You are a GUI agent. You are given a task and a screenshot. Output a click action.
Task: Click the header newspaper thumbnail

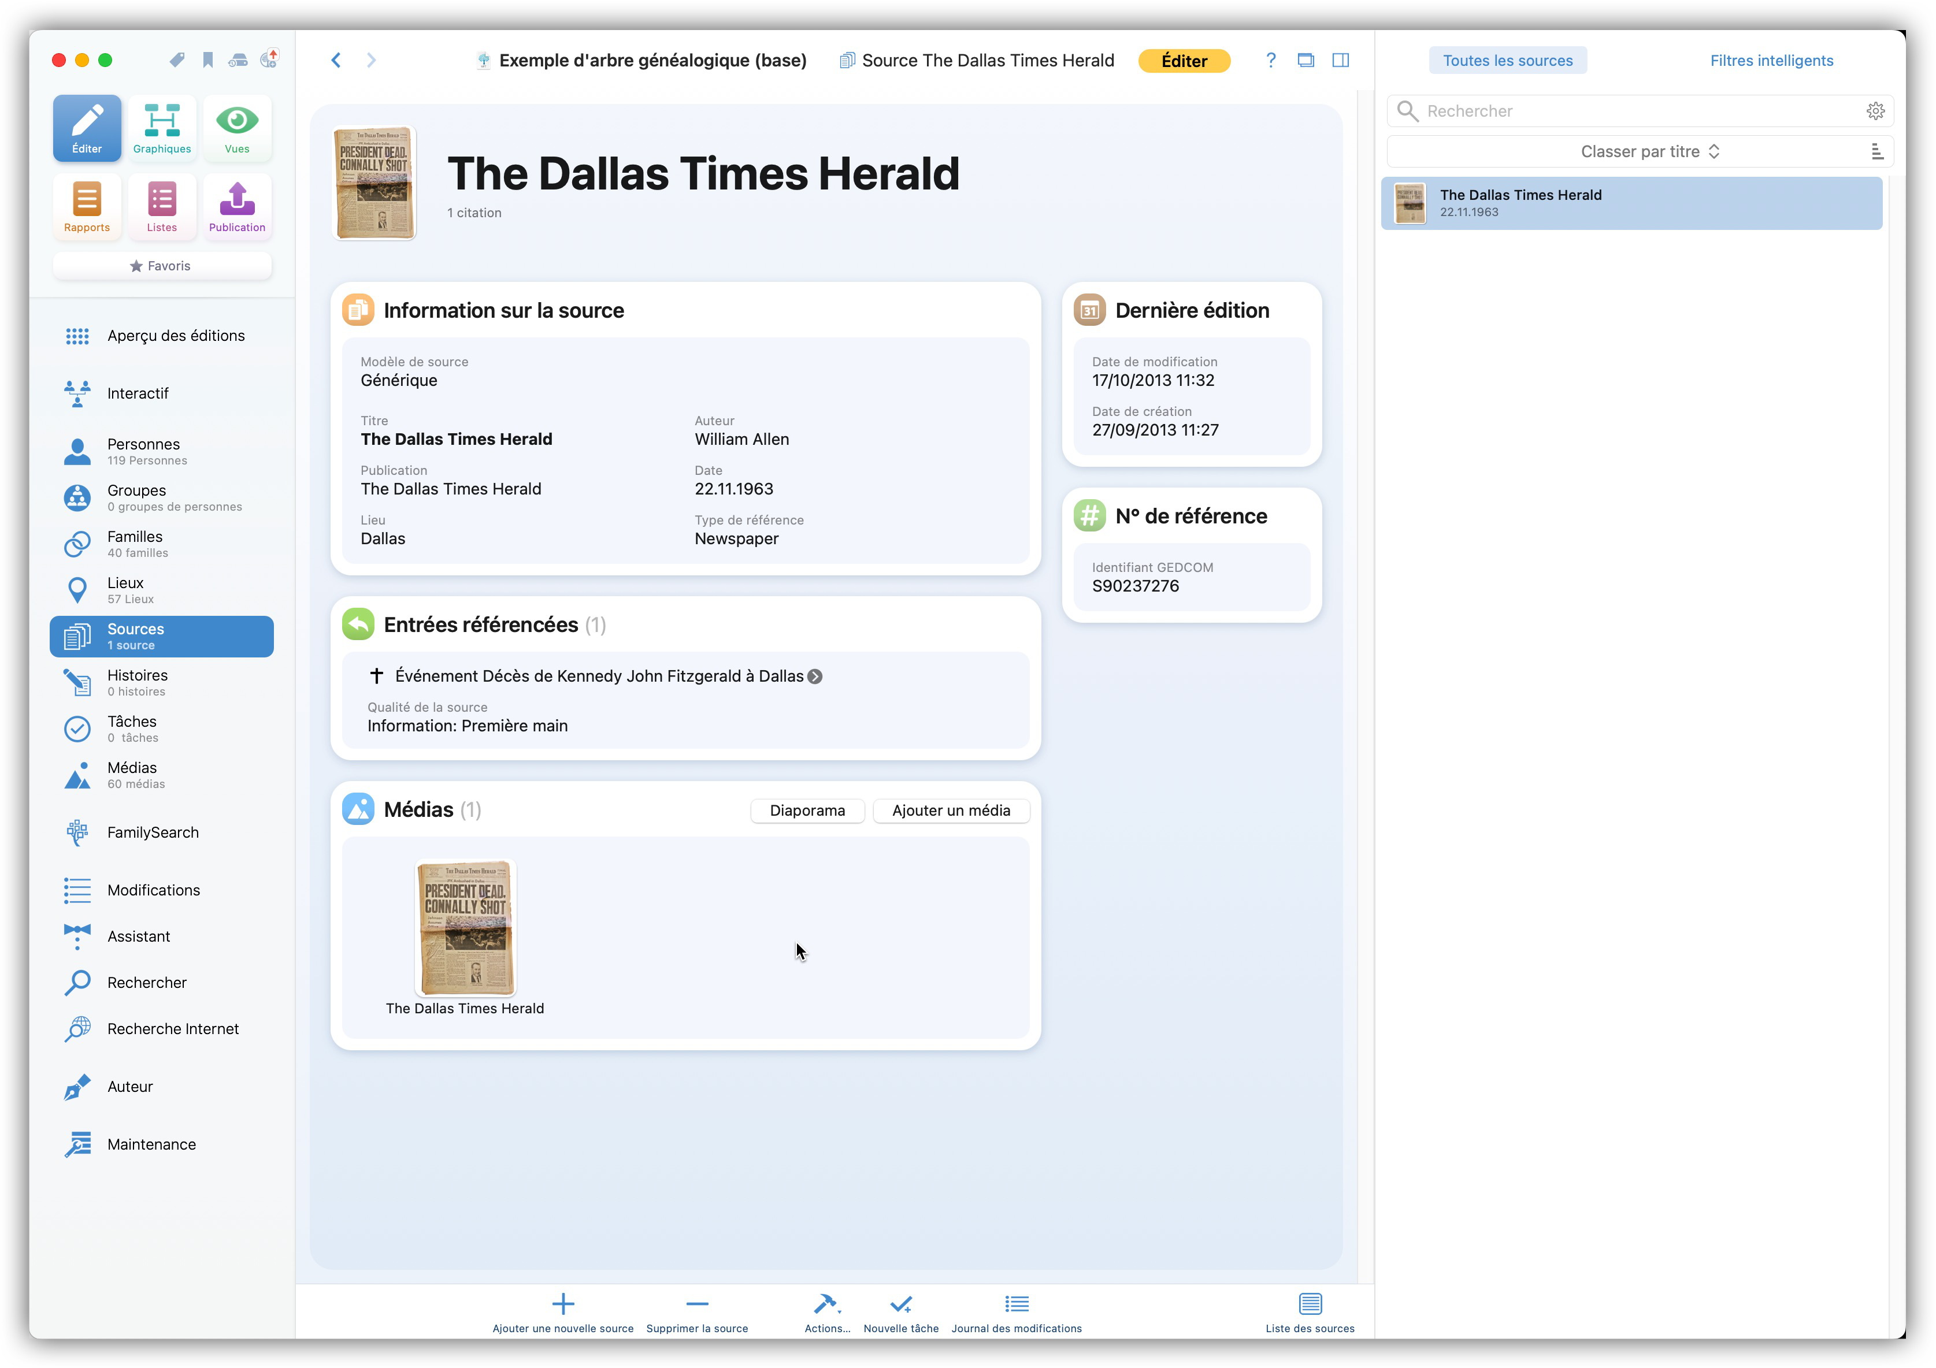(x=374, y=183)
